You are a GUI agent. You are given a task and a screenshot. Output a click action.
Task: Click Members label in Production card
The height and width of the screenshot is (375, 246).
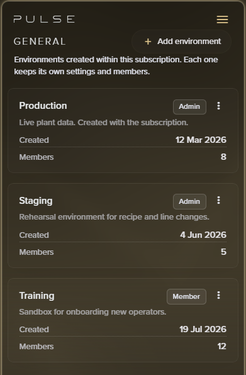36,157
